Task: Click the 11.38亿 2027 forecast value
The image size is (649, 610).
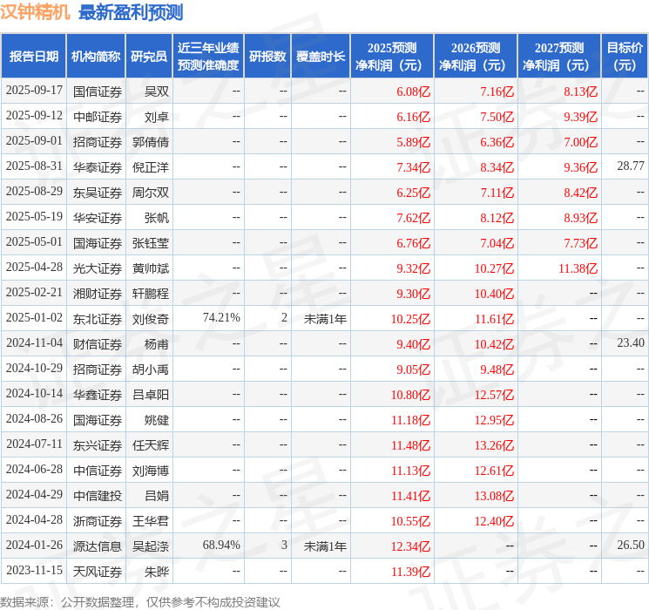Action: click(x=578, y=268)
